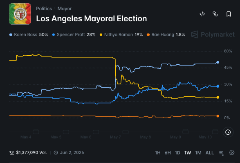Click the trophy volume icon

tap(11, 153)
